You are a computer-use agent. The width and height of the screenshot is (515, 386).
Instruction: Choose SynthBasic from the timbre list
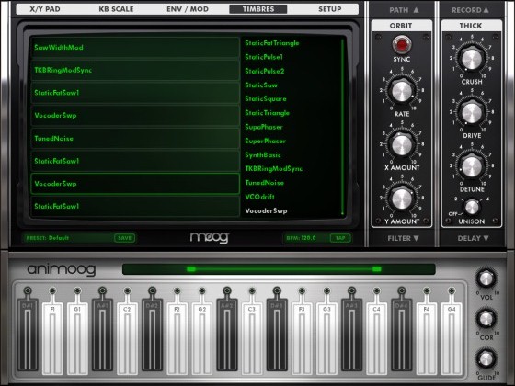(x=263, y=155)
